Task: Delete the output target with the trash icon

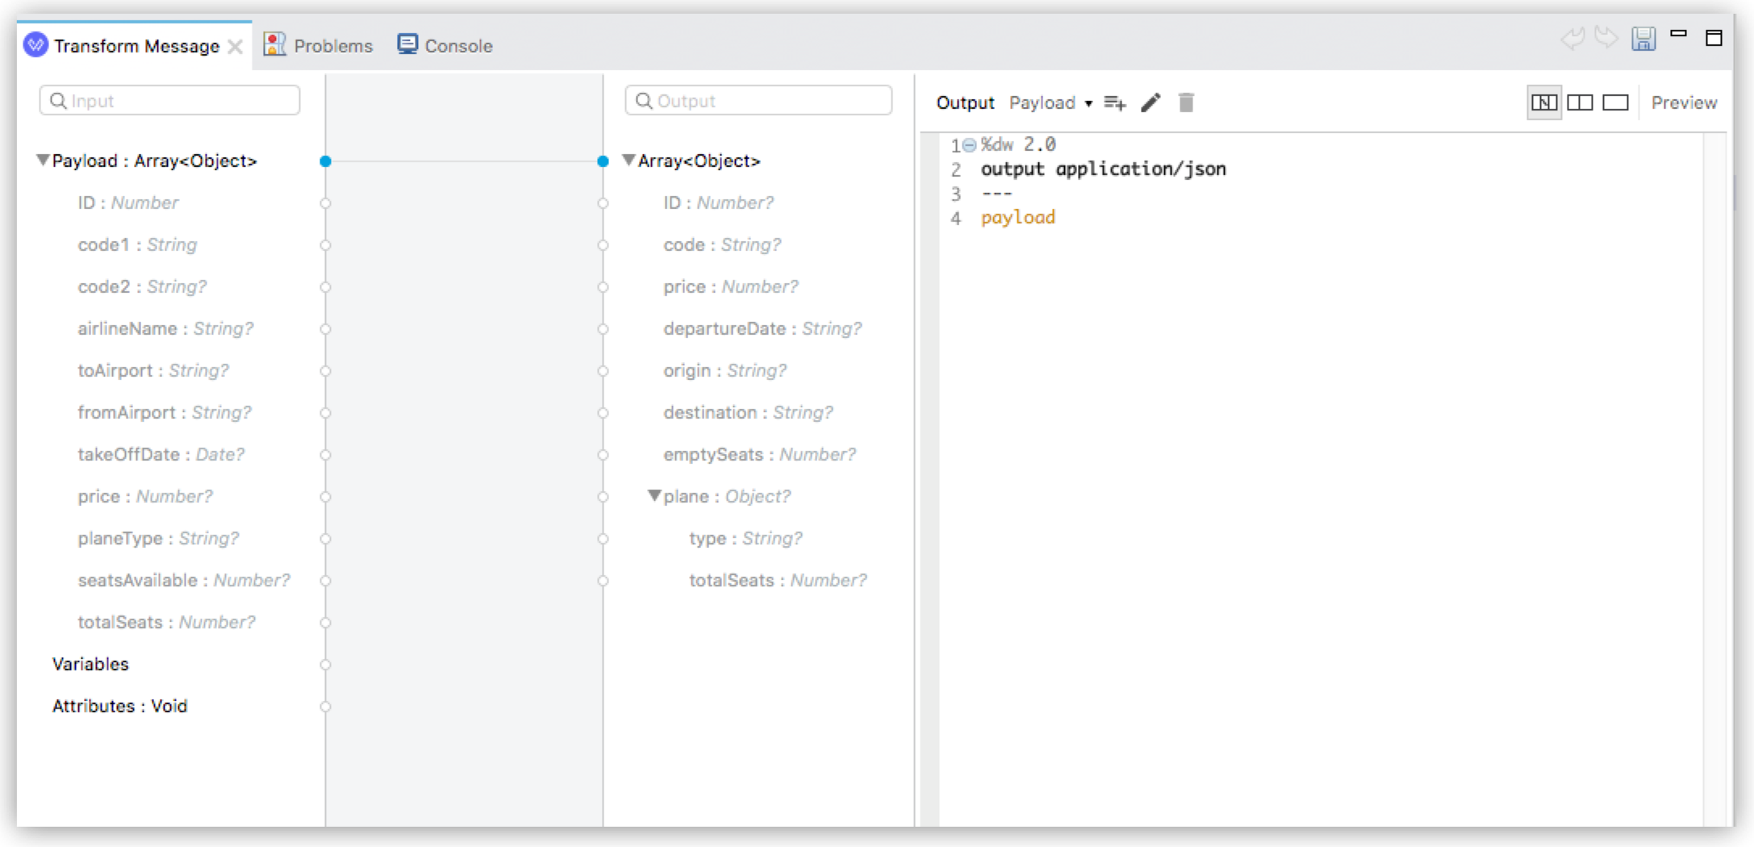Action: click(x=1185, y=102)
